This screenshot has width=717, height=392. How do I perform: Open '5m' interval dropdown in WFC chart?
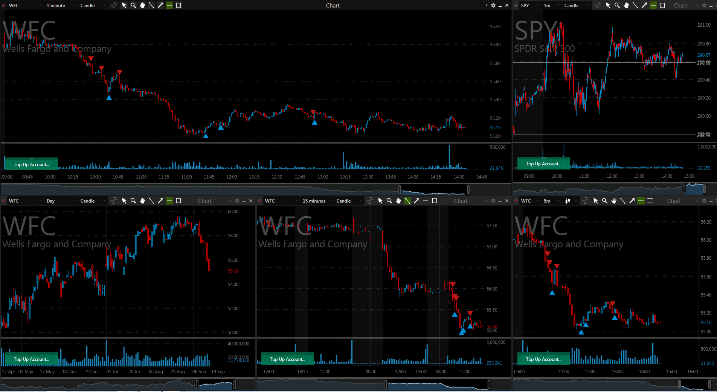click(551, 201)
